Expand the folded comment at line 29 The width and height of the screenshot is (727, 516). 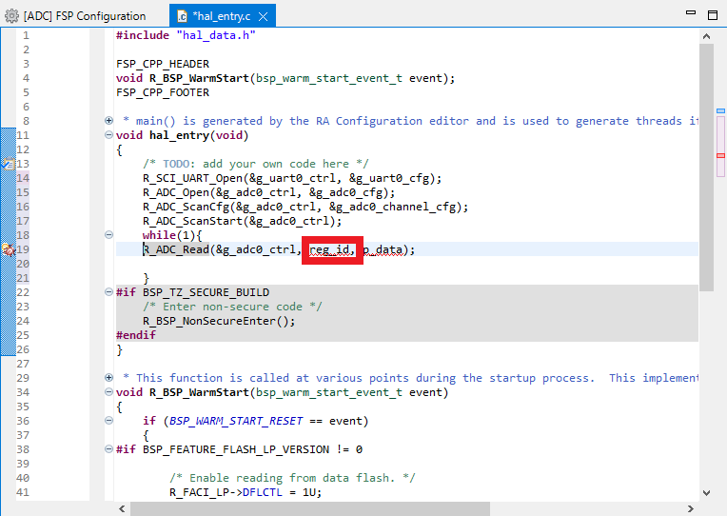(109, 378)
